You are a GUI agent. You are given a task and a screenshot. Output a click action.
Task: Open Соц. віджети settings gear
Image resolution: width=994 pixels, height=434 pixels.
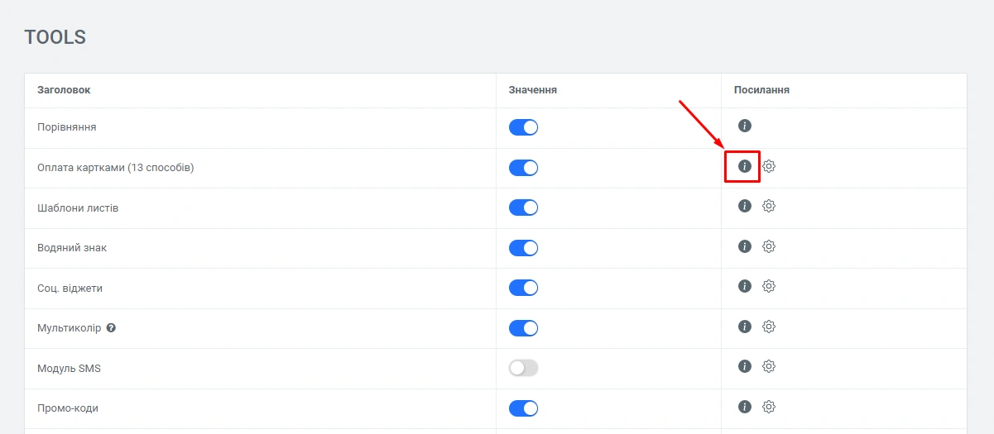click(769, 286)
